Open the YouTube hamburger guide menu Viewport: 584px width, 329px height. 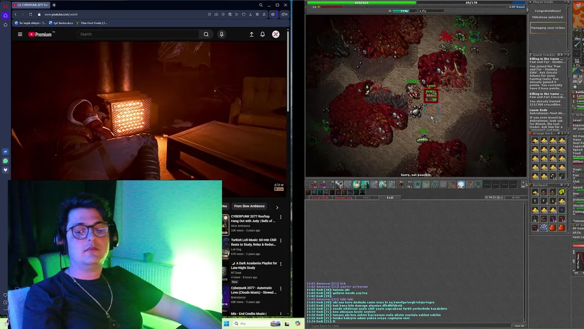pos(20,34)
